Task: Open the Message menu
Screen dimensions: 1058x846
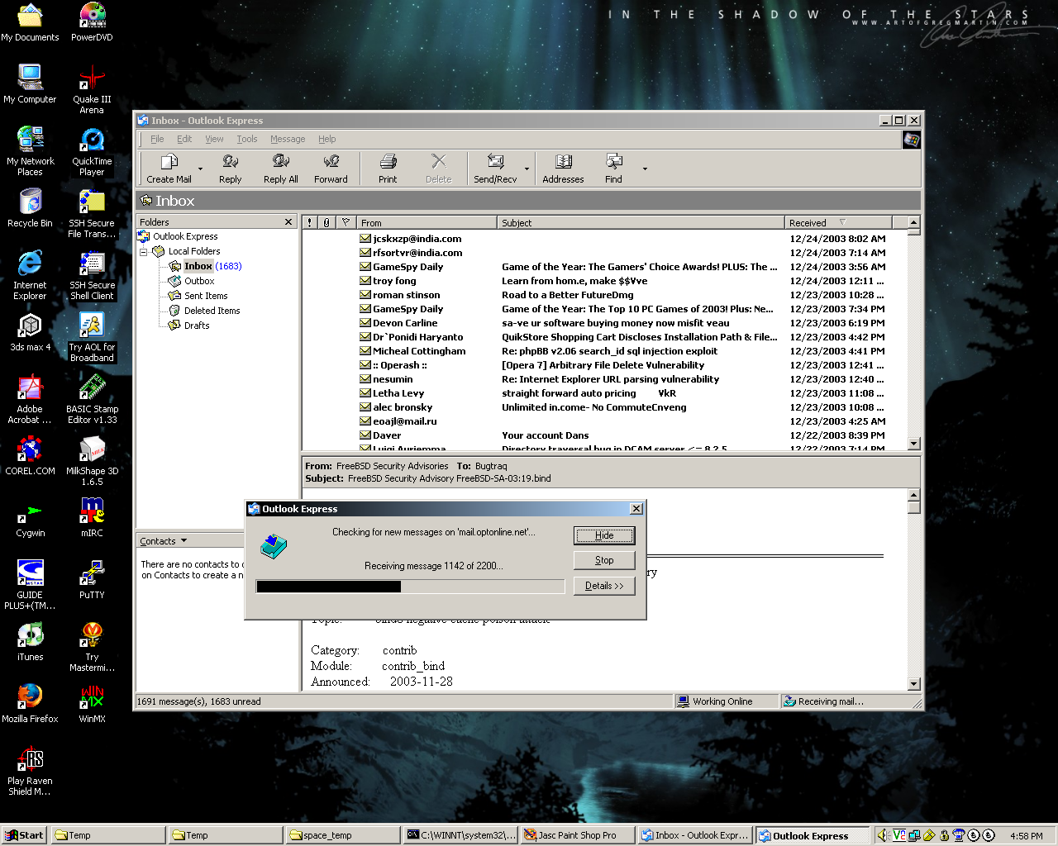Action: tap(288, 139)
